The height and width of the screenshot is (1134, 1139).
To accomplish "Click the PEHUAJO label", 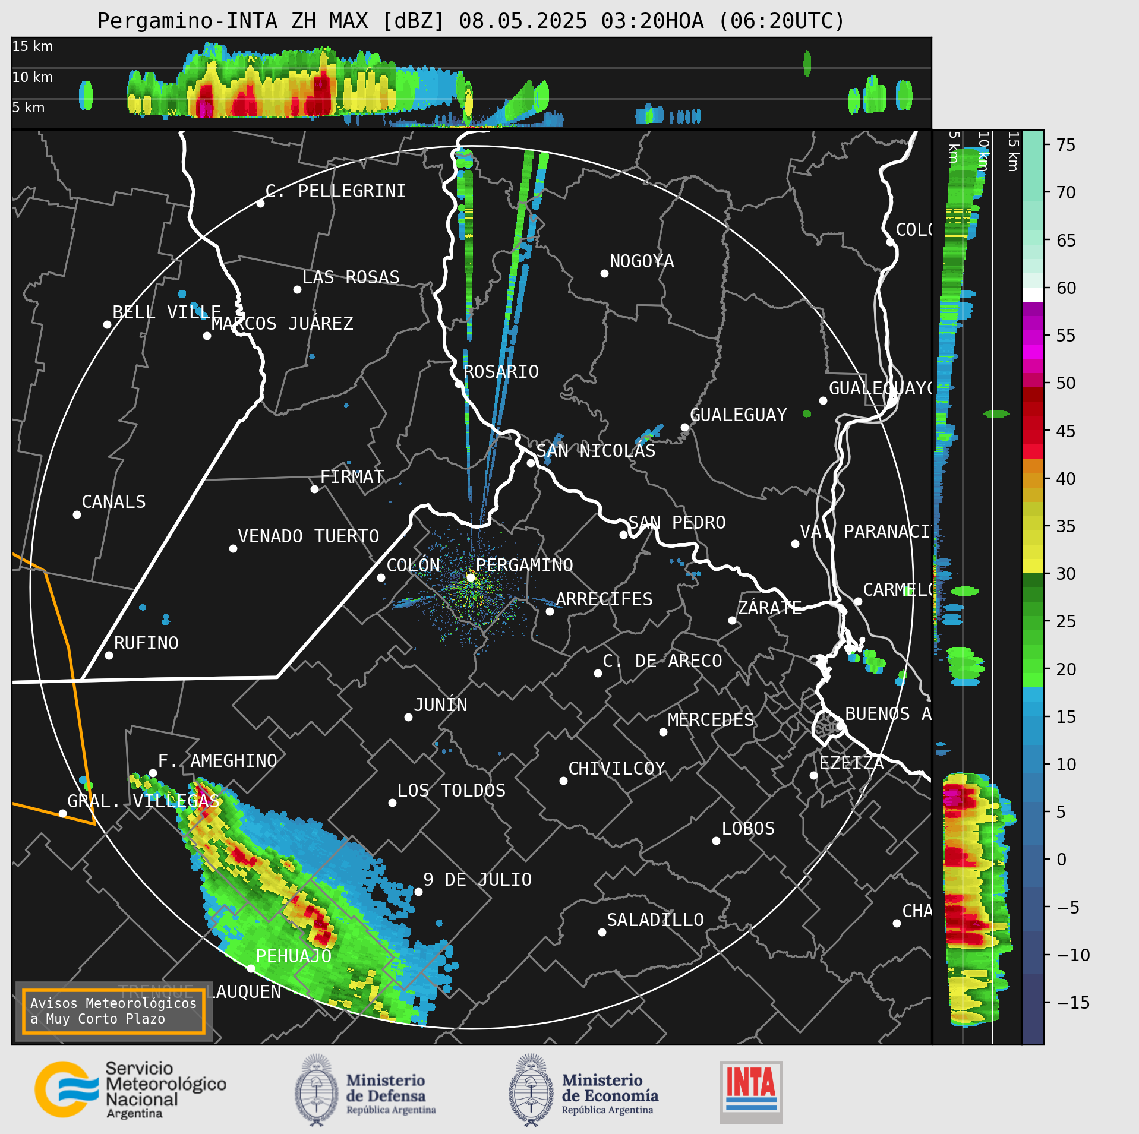I will pos(294,956).
